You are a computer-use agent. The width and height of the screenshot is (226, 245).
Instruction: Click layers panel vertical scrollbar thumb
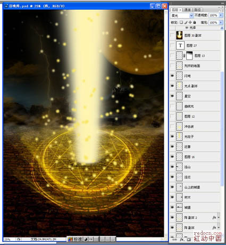[222, 129]
